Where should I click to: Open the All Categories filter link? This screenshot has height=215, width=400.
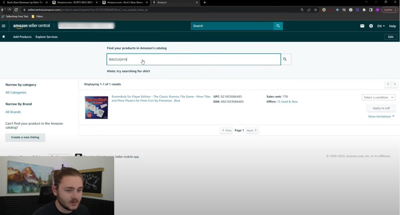(16, 93)
